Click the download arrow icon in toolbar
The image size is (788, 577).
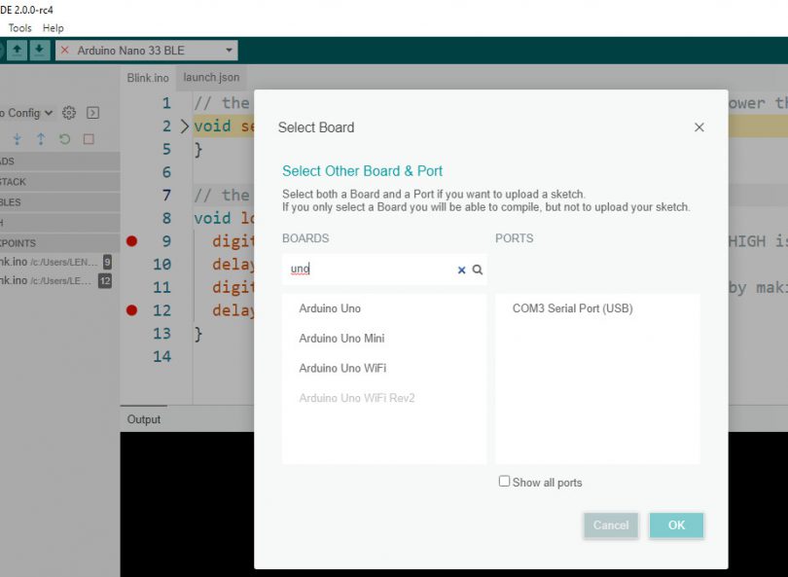pyautogui.click(x=39, y=50)
